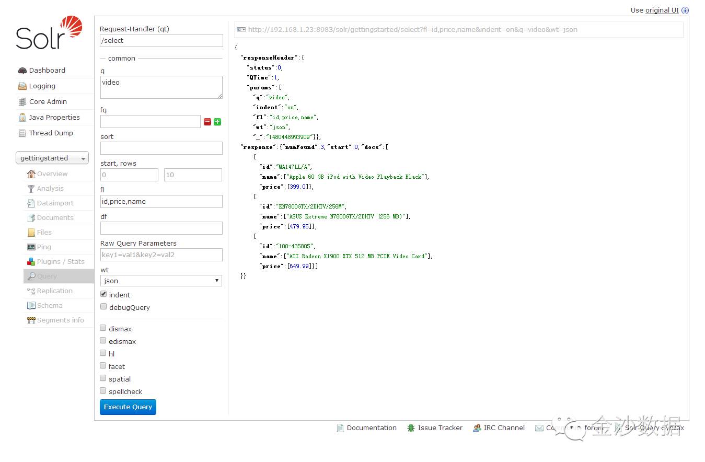
Task: Click the Execute Query button
Action: (128, 407)
